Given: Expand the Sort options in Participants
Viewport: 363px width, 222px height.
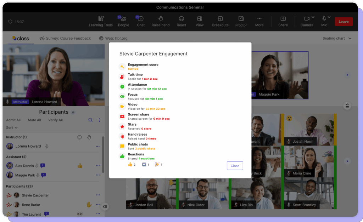Looking at the screenshot, I should (x=11, y=127).
